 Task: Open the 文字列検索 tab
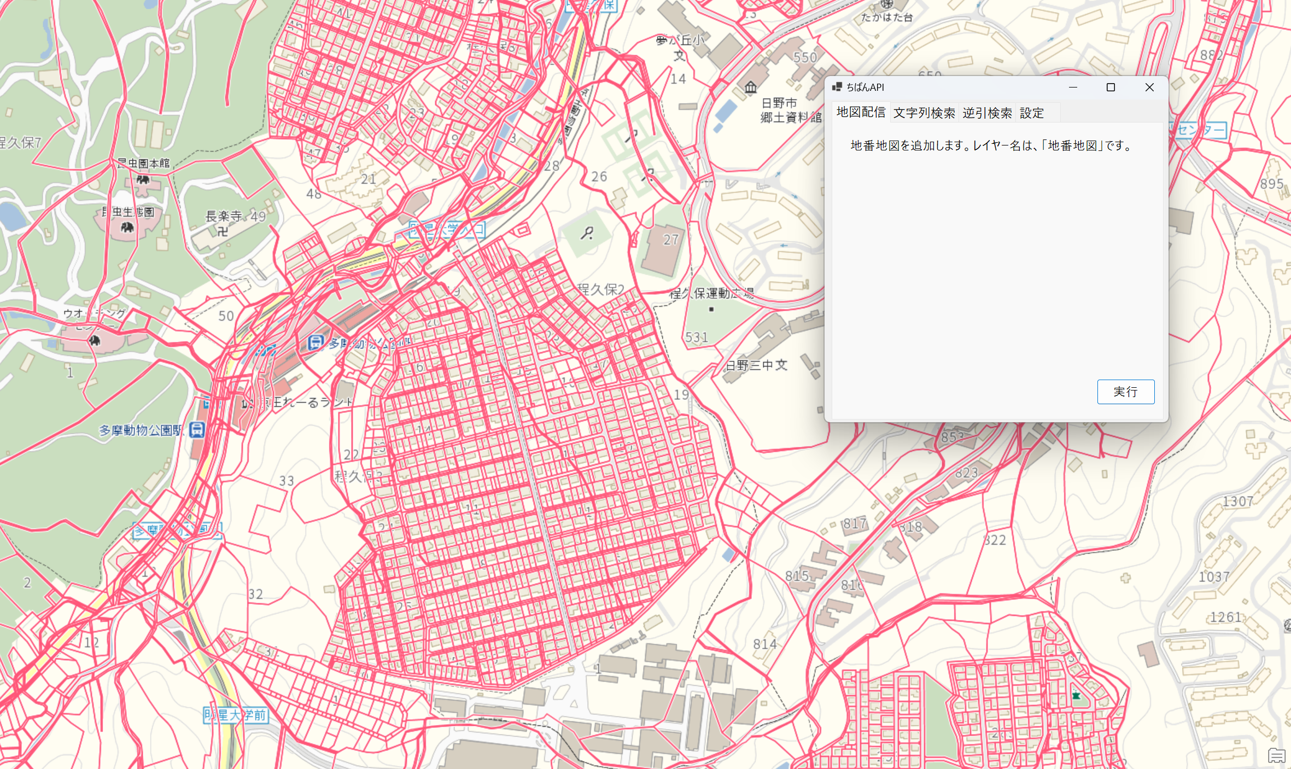pos(924,113)
